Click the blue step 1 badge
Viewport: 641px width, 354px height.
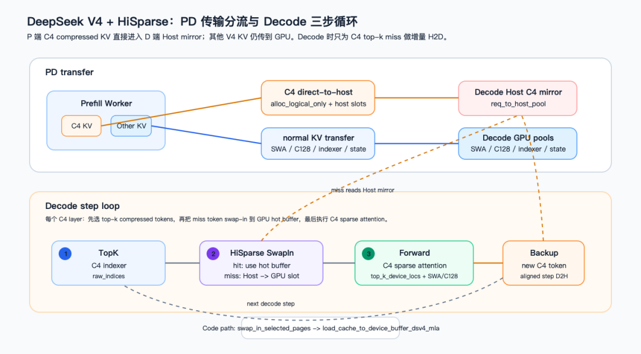(x=65, y=254)
